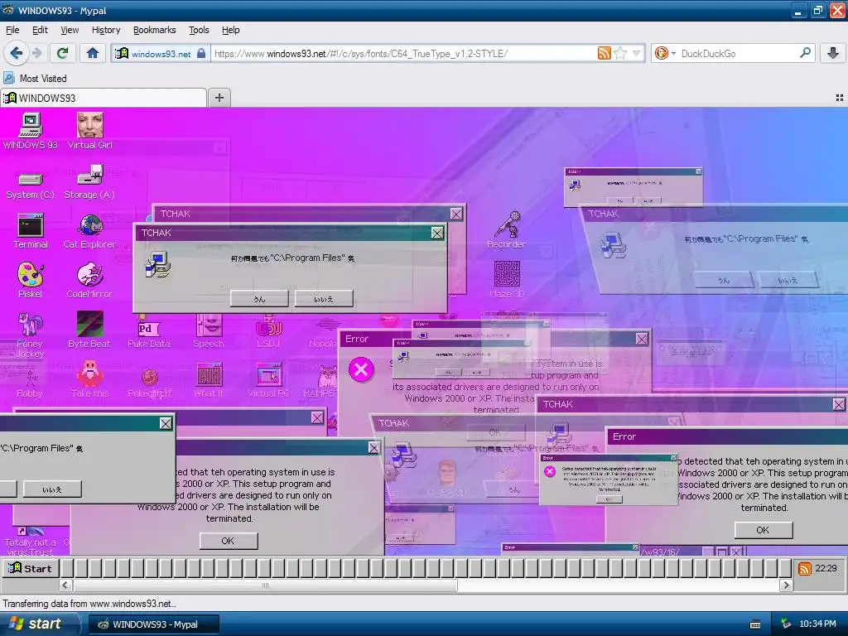Open the CodeMirror desktop icon
848x636 pixels.
[x=89, y=281]
